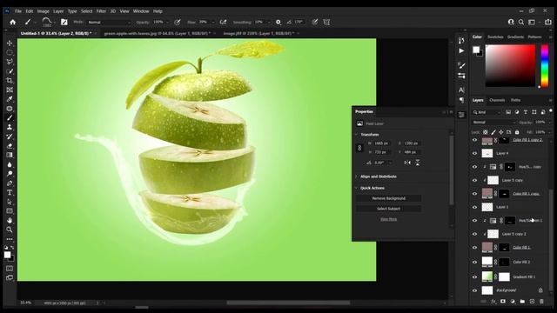Select the Horizontal Type tool

click(10, 192)
